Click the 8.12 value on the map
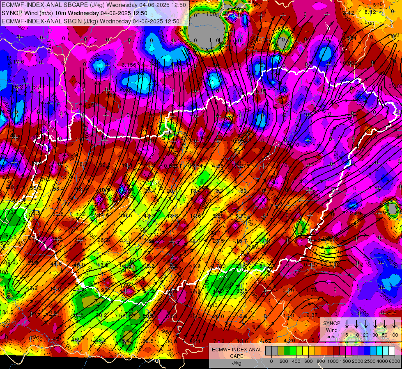This screenshot has width=402, height=369. click(x=370, y=12)
